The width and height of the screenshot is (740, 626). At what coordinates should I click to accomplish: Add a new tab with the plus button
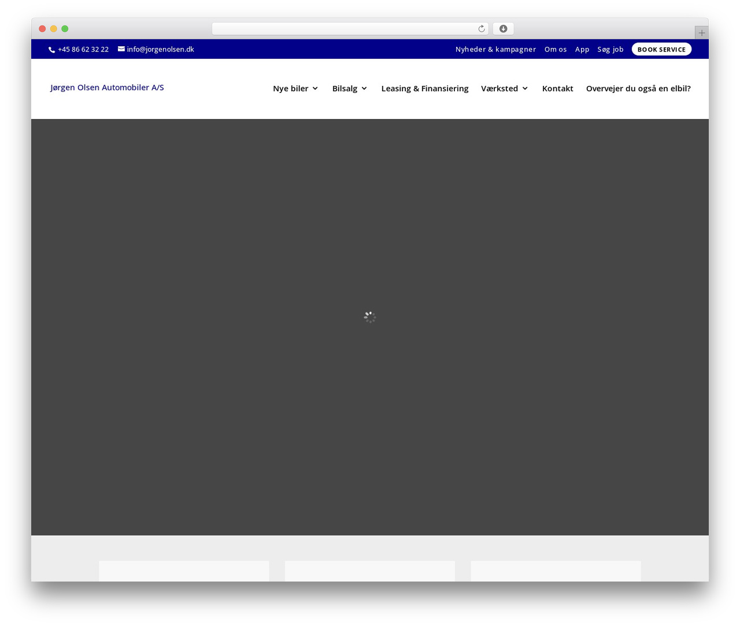click(702, 33)
